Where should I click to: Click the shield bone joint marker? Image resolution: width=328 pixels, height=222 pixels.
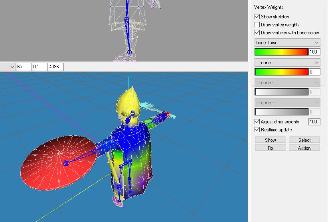click(66, 163)
